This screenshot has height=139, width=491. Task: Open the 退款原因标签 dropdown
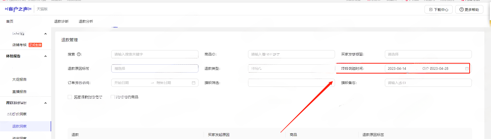point(155,68)
